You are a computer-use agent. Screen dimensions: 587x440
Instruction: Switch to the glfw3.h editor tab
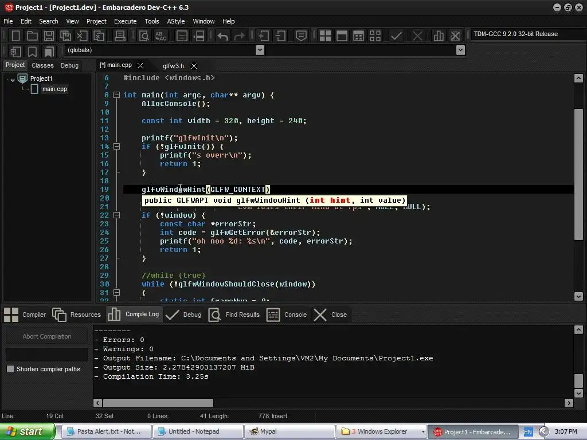pos(173,66)
